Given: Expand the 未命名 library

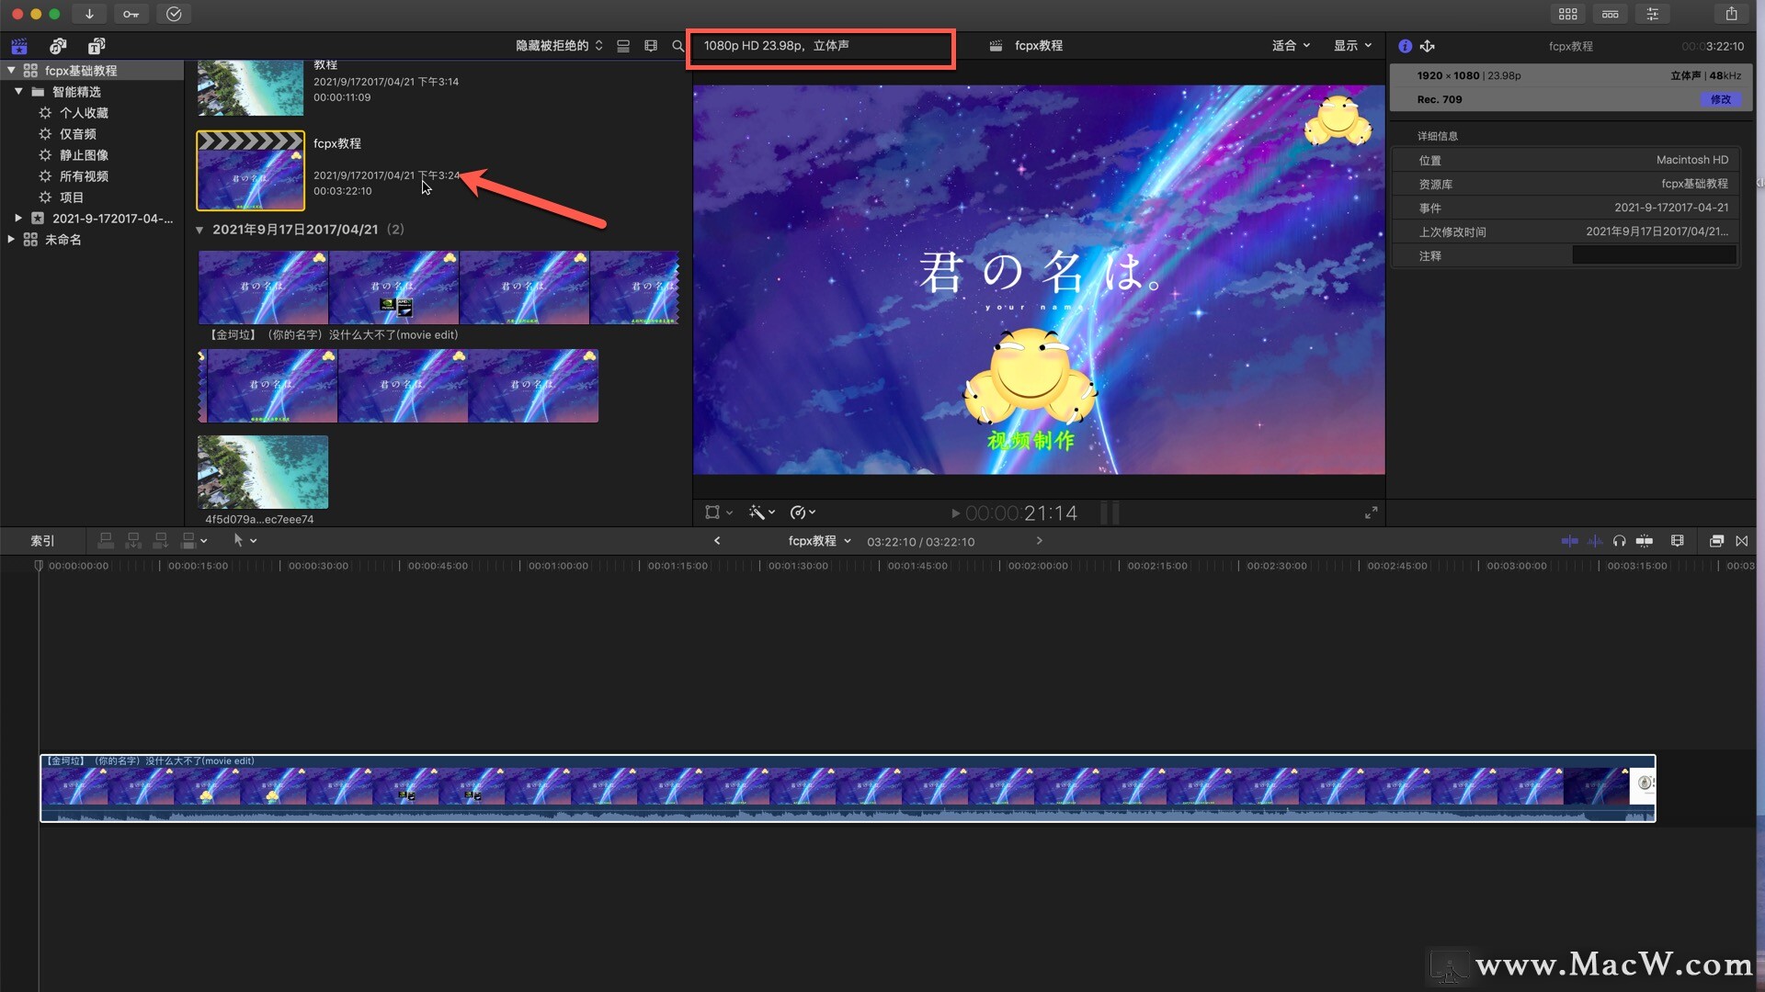Looking at the screenshot, I should coord(11,240).
